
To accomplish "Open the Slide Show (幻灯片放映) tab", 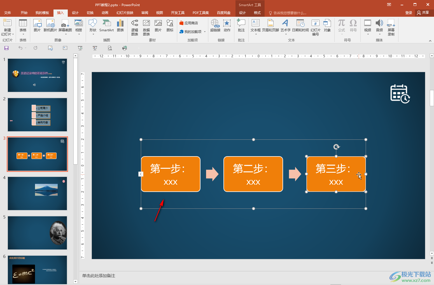I will pyautogui.click(x=125, y=13).
